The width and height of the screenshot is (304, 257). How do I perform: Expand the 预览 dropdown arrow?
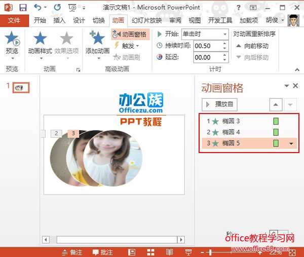(13, 58)
